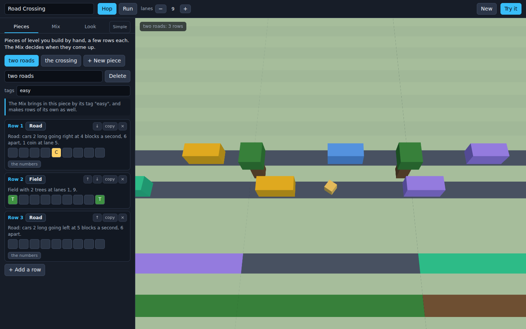This screenshot has width=526, height=329.
Task: Remove Row 1 with its × icon
Action: [122, 126]
